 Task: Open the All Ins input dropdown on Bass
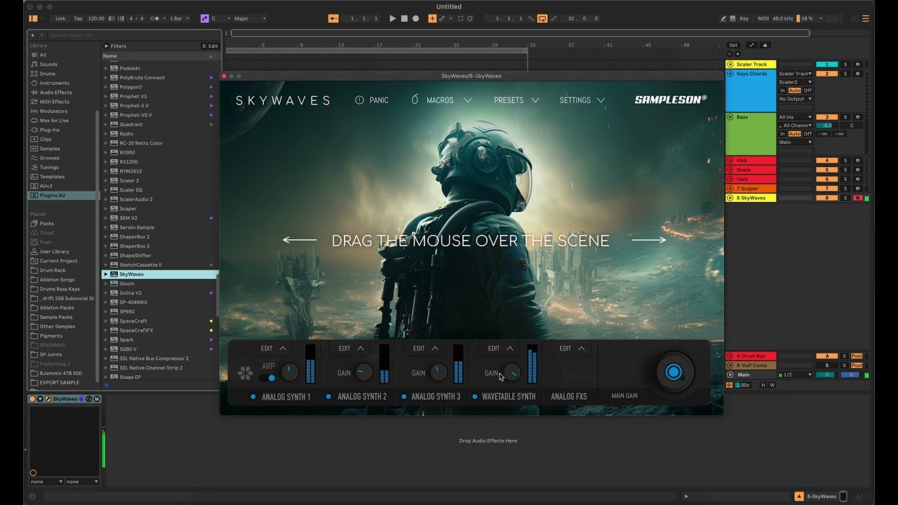coord(795,117)
